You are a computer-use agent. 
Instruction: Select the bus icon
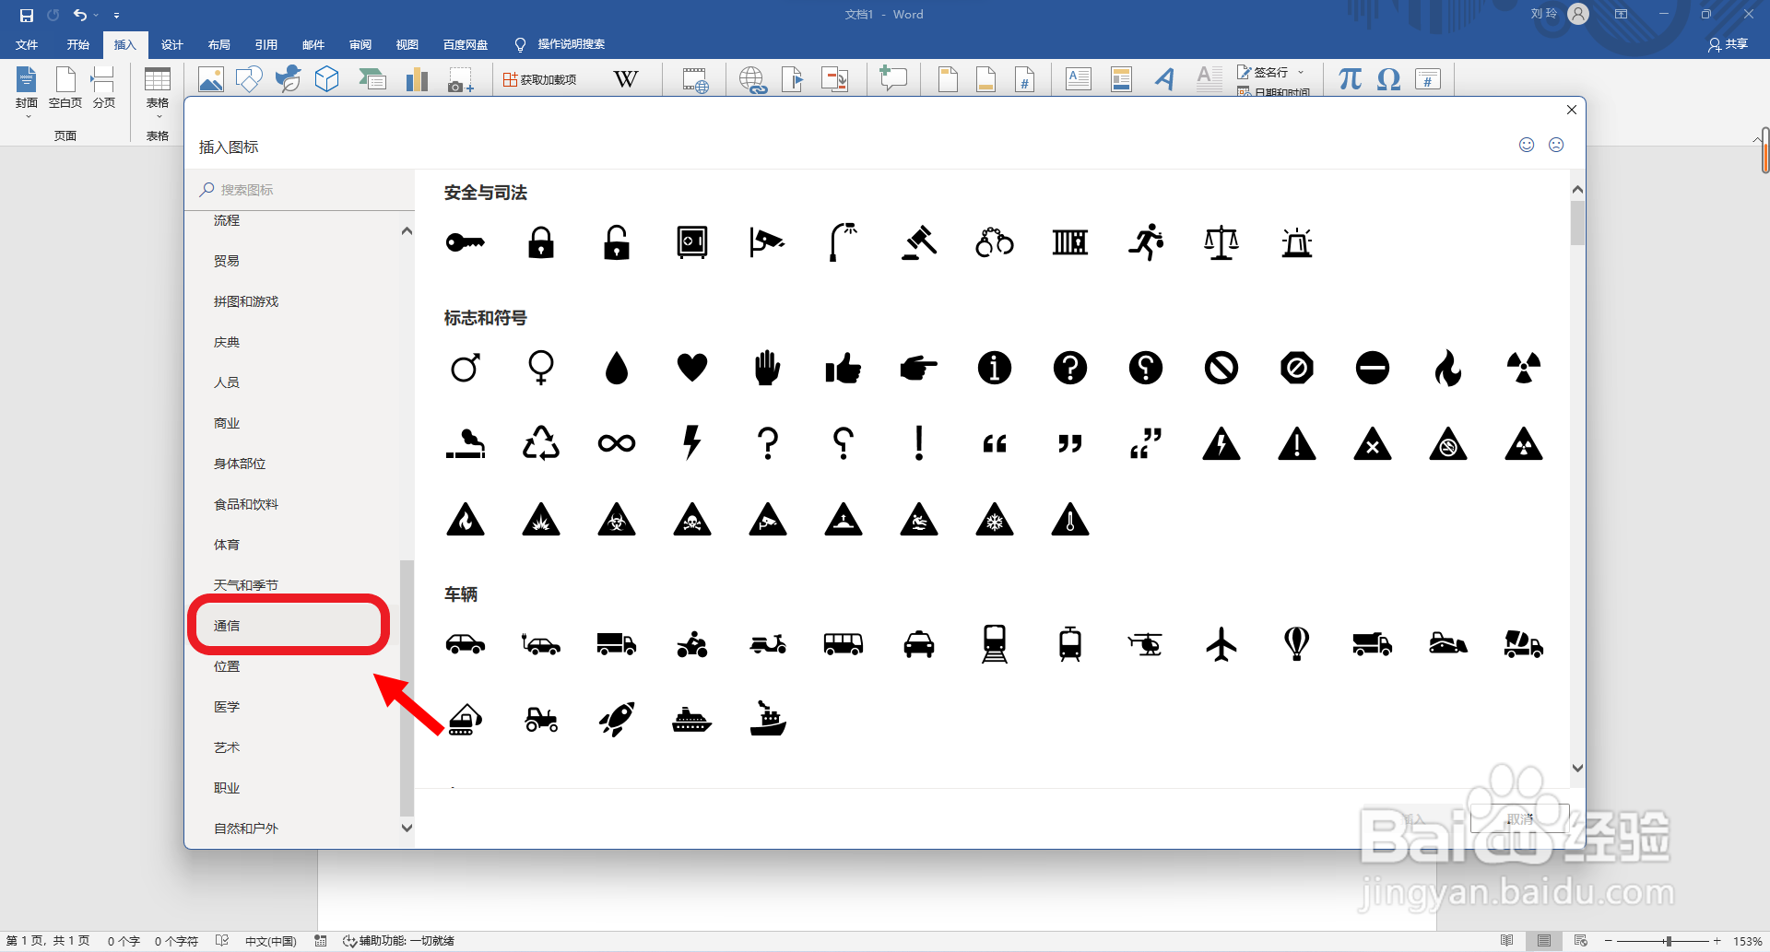coord(844,644)
